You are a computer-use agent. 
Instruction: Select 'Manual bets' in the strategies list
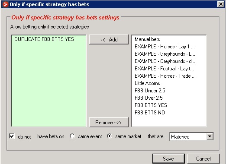click(x=147, y=39)
